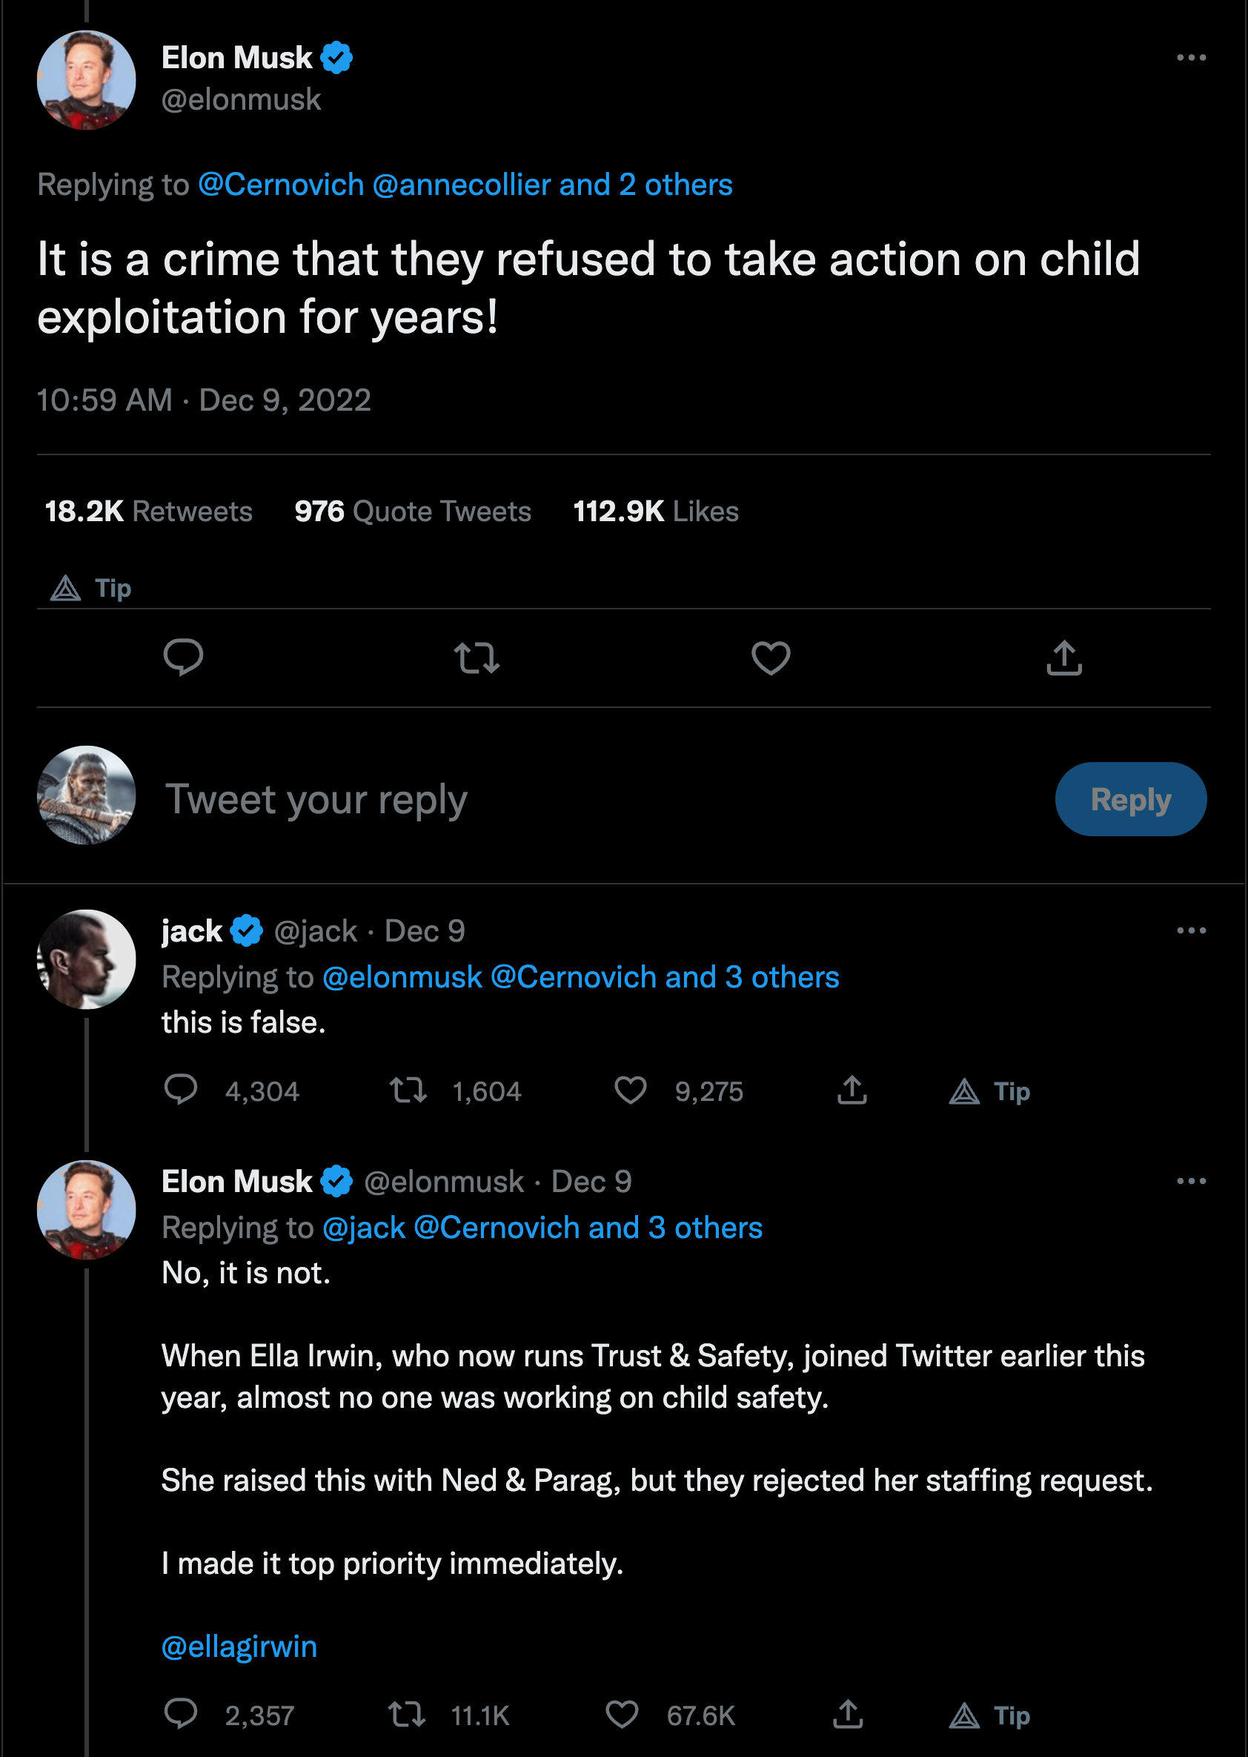
Task: Open the more options menu on the main tweet
Action: click(1190, 58)
